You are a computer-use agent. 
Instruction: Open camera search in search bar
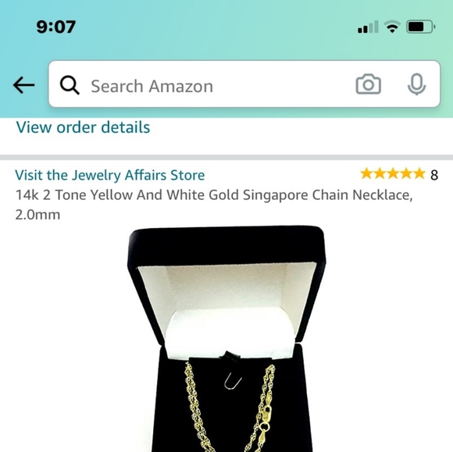click(x=368, y=84)
